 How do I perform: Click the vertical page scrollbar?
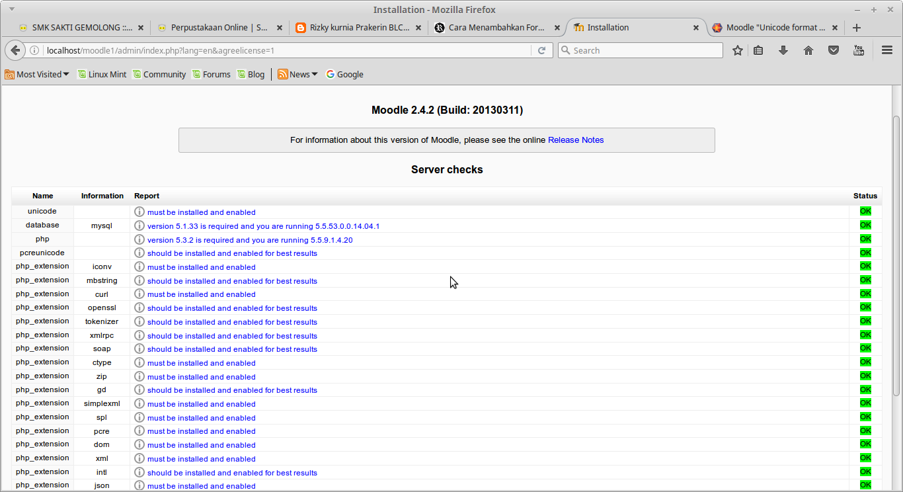896,255
